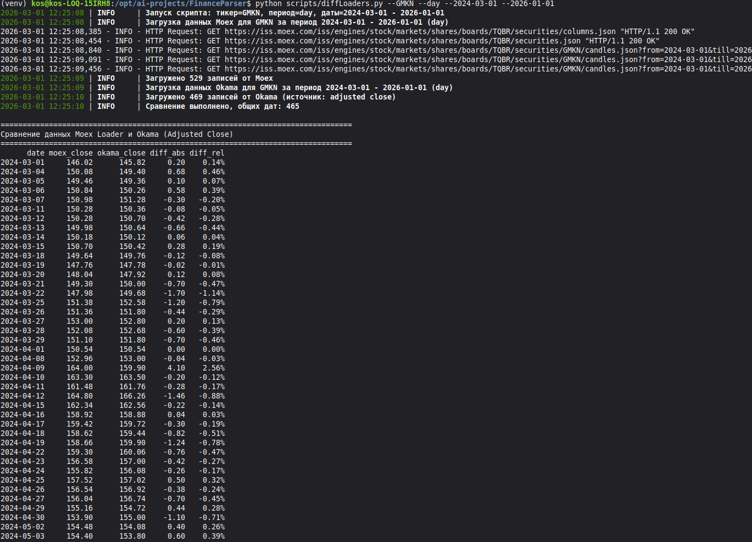The height and width of the screenshot is (542, 752).
Task: Select the diff_rel column header
Action: pos(207,153)
